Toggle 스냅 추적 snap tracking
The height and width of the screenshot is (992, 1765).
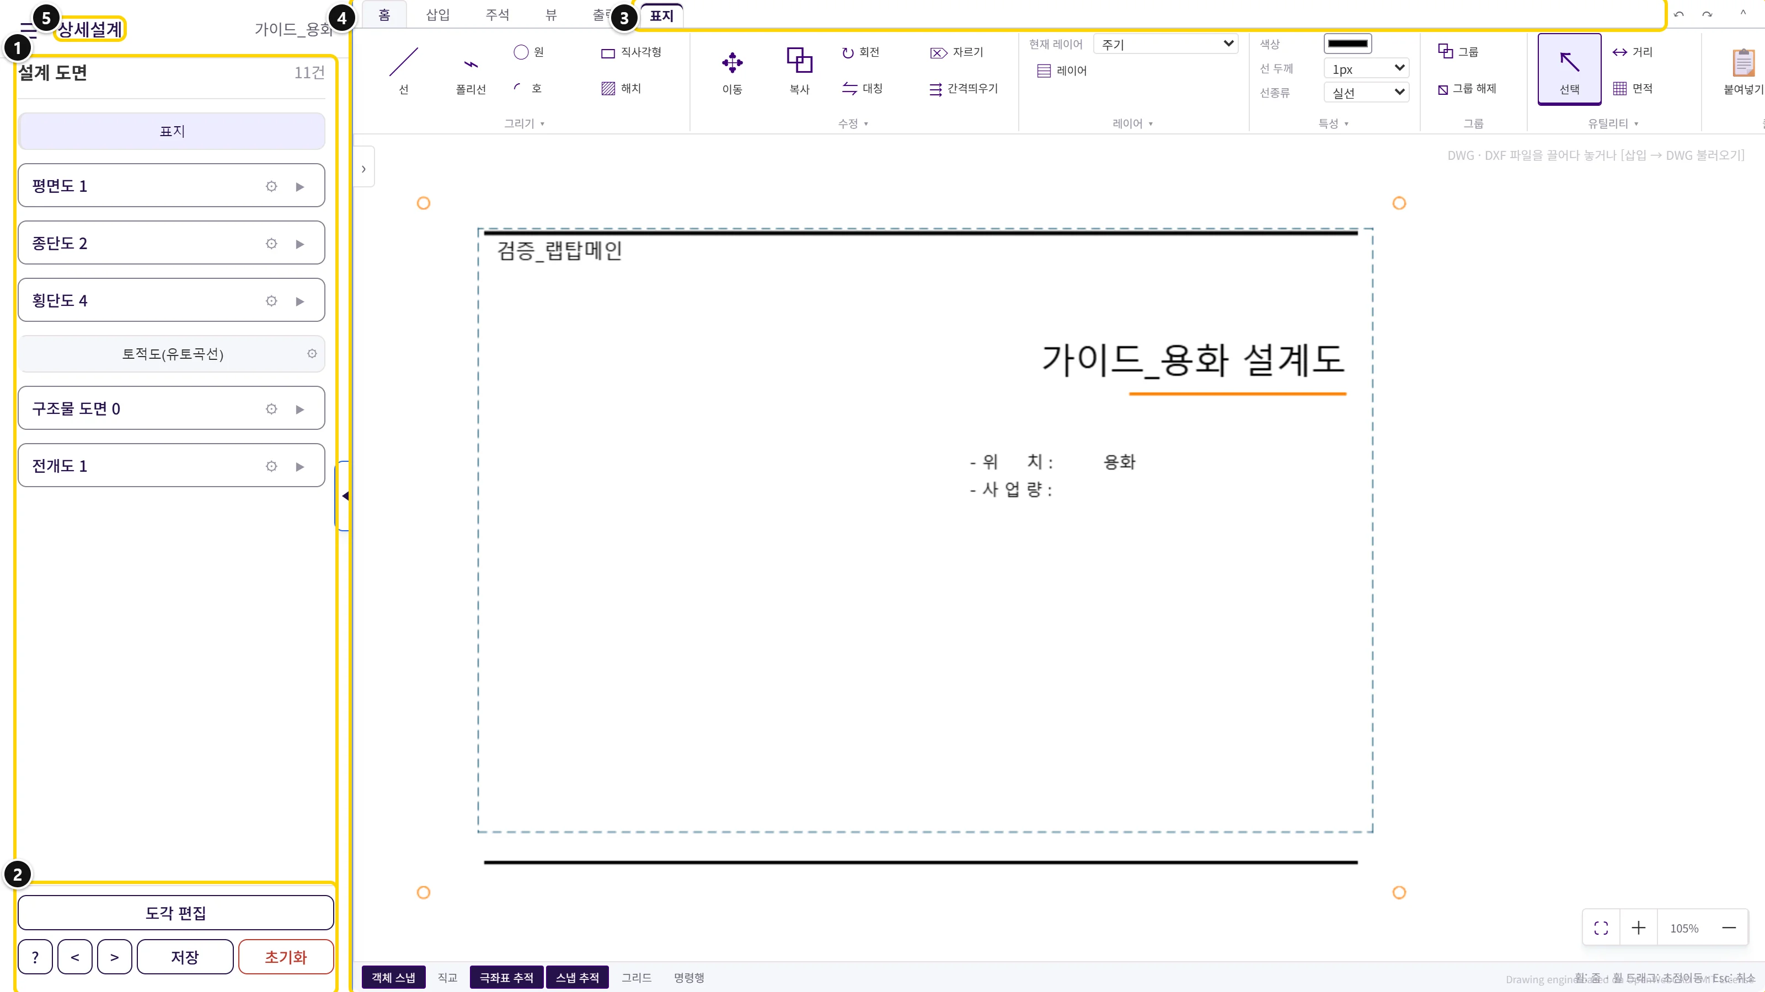577,977
